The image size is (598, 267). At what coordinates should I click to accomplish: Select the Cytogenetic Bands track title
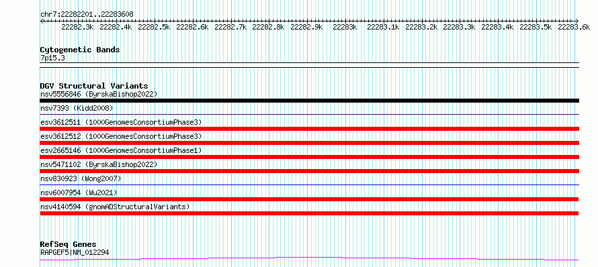point(80,50)
